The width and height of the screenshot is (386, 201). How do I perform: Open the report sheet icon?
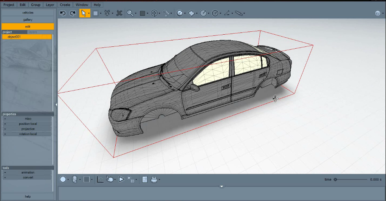point(145,180)
